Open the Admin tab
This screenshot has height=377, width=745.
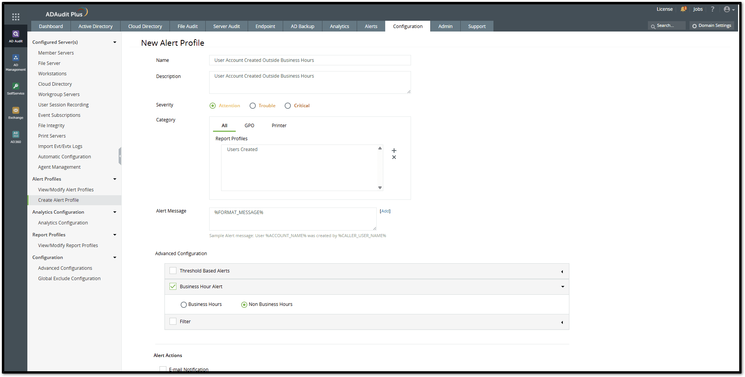click(445, 26)
